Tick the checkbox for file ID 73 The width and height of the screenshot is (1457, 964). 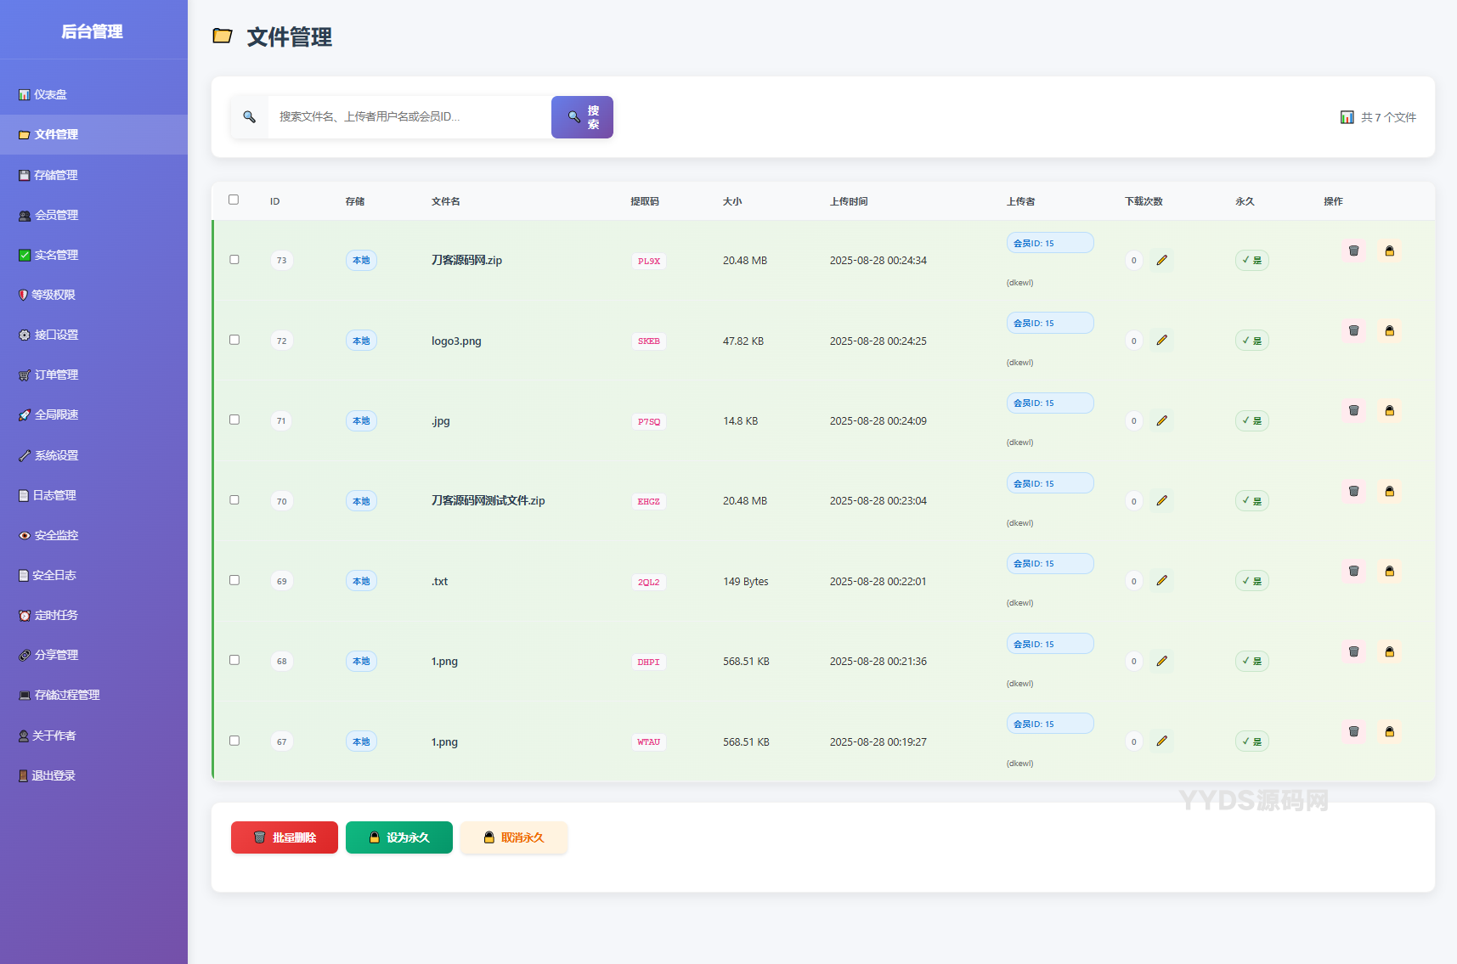234,260
